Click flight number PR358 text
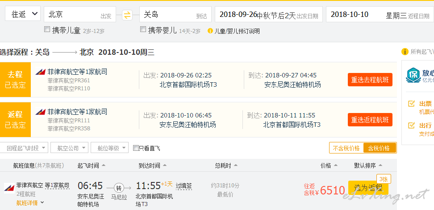This screenshot has width=434, height=210. 82,129
